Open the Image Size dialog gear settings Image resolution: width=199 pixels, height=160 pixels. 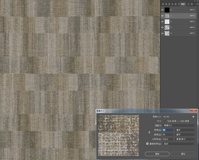[193, 117]
